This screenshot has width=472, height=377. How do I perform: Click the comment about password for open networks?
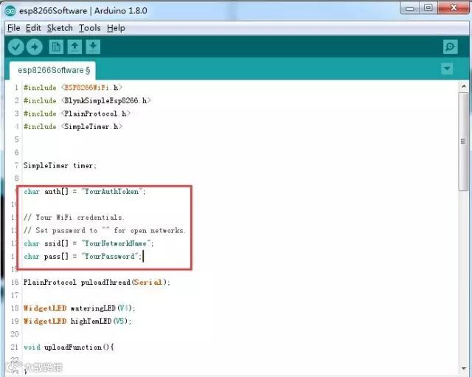[105, 230]
